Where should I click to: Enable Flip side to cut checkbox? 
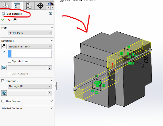[9, 61]
